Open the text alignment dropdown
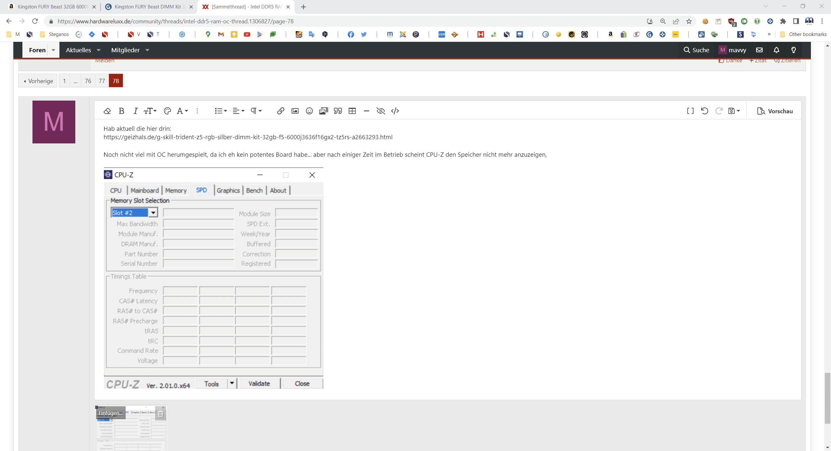This screenshot has height=451, width=831. point(239,111)
